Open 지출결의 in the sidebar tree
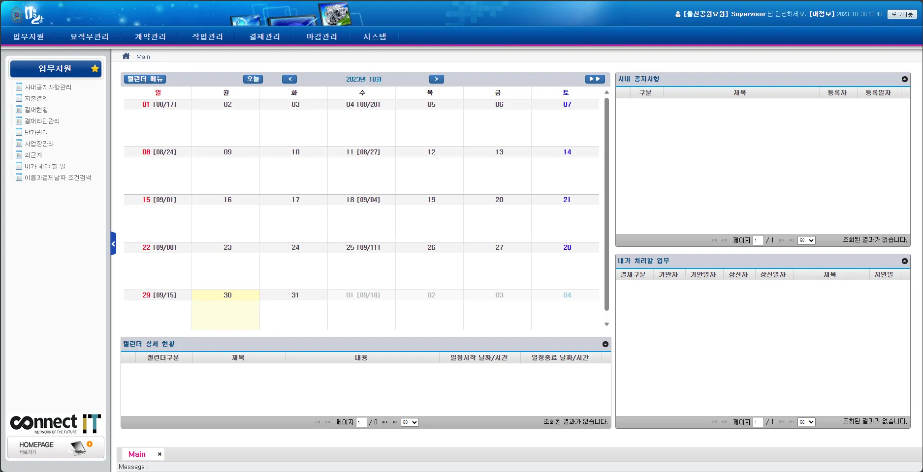 click(x=36, y=98)
